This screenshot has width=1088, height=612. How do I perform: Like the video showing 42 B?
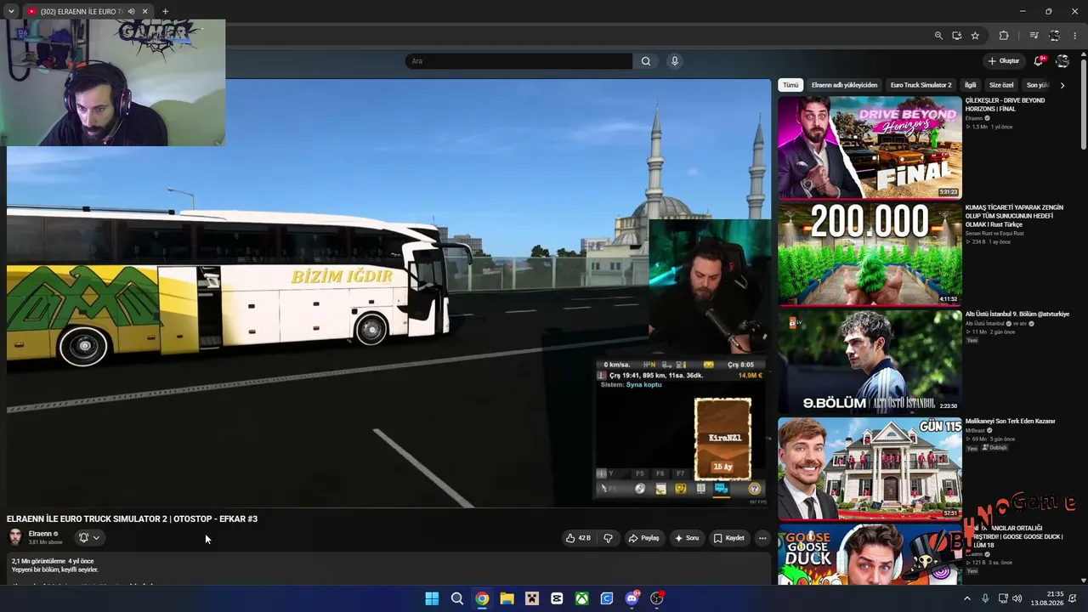click(x=578, y=538)
